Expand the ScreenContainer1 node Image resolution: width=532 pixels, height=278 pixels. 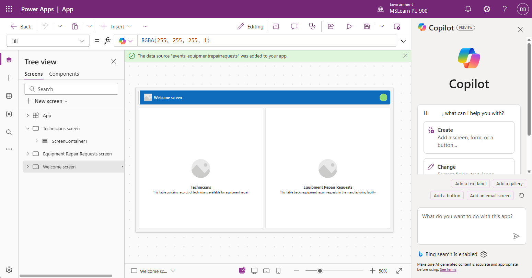(37, 141)
